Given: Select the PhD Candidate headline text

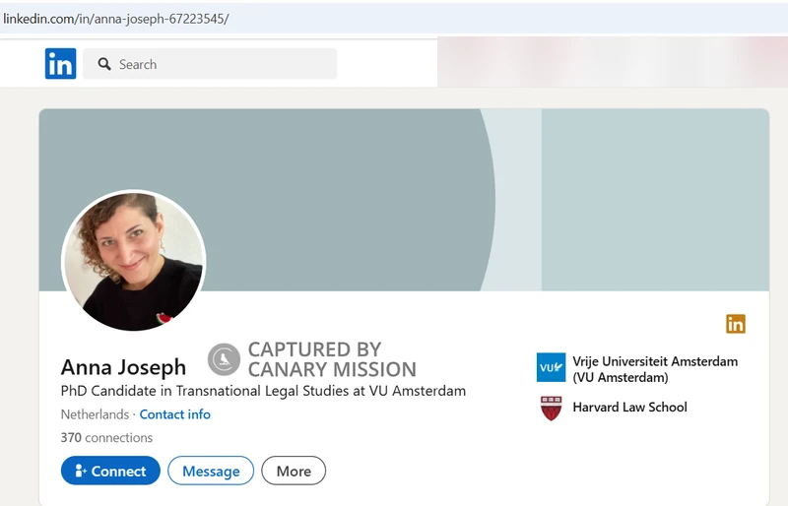Looking at the screenshot, I should (263, 391).
